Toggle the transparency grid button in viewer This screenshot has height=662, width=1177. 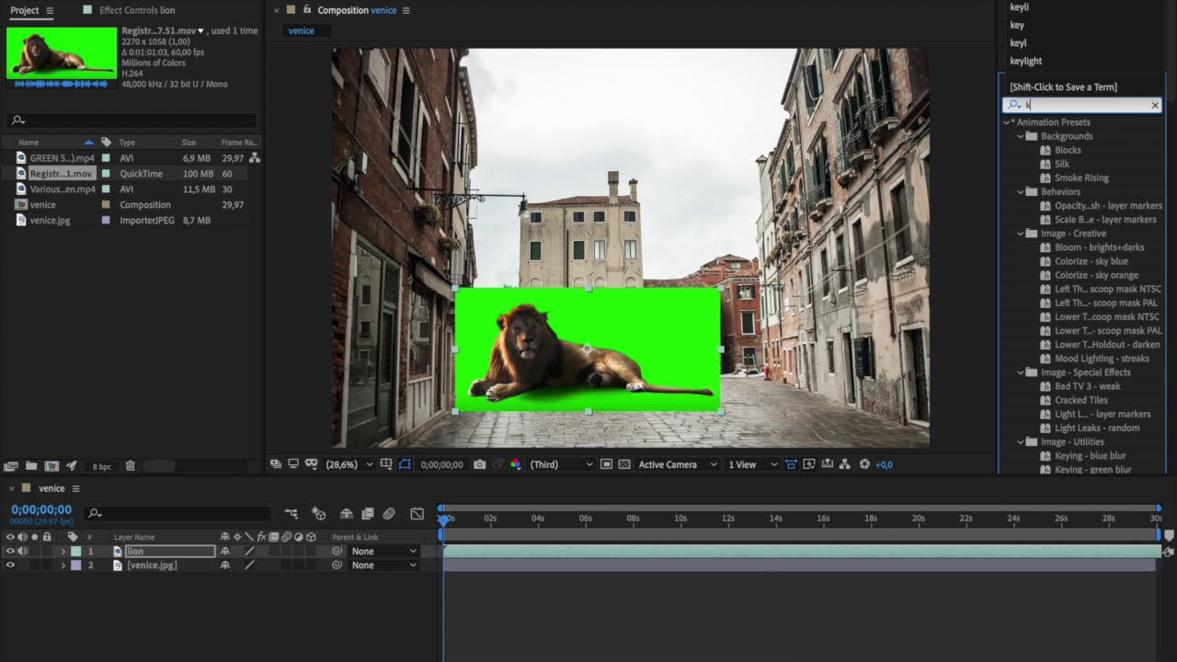tap(624, 464)
